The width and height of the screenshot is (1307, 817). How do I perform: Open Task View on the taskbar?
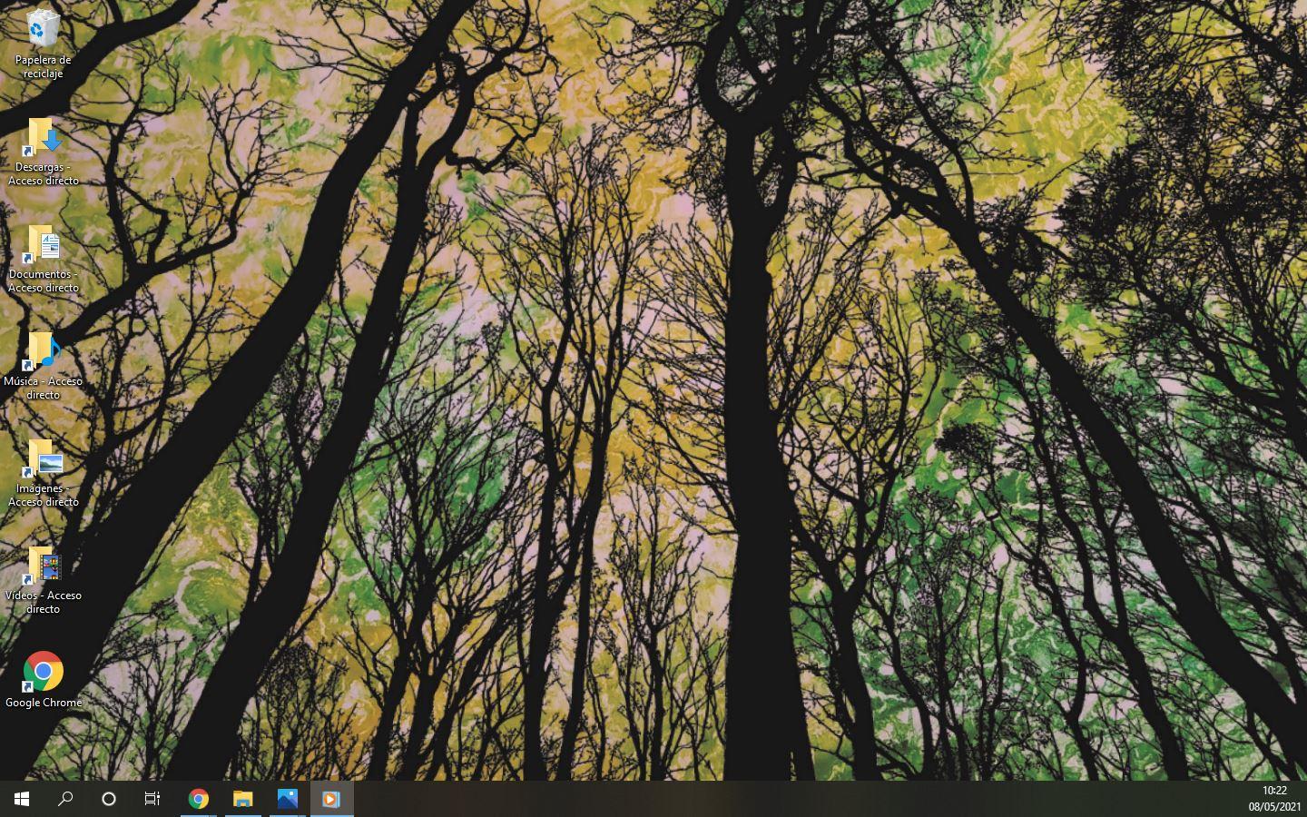[x=152, y=799]
